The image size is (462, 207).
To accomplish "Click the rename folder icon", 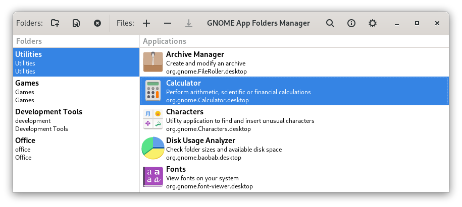I will coord(76,23).
